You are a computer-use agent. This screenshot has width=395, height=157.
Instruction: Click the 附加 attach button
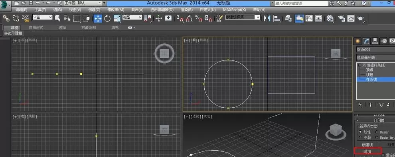pos(367,151)
